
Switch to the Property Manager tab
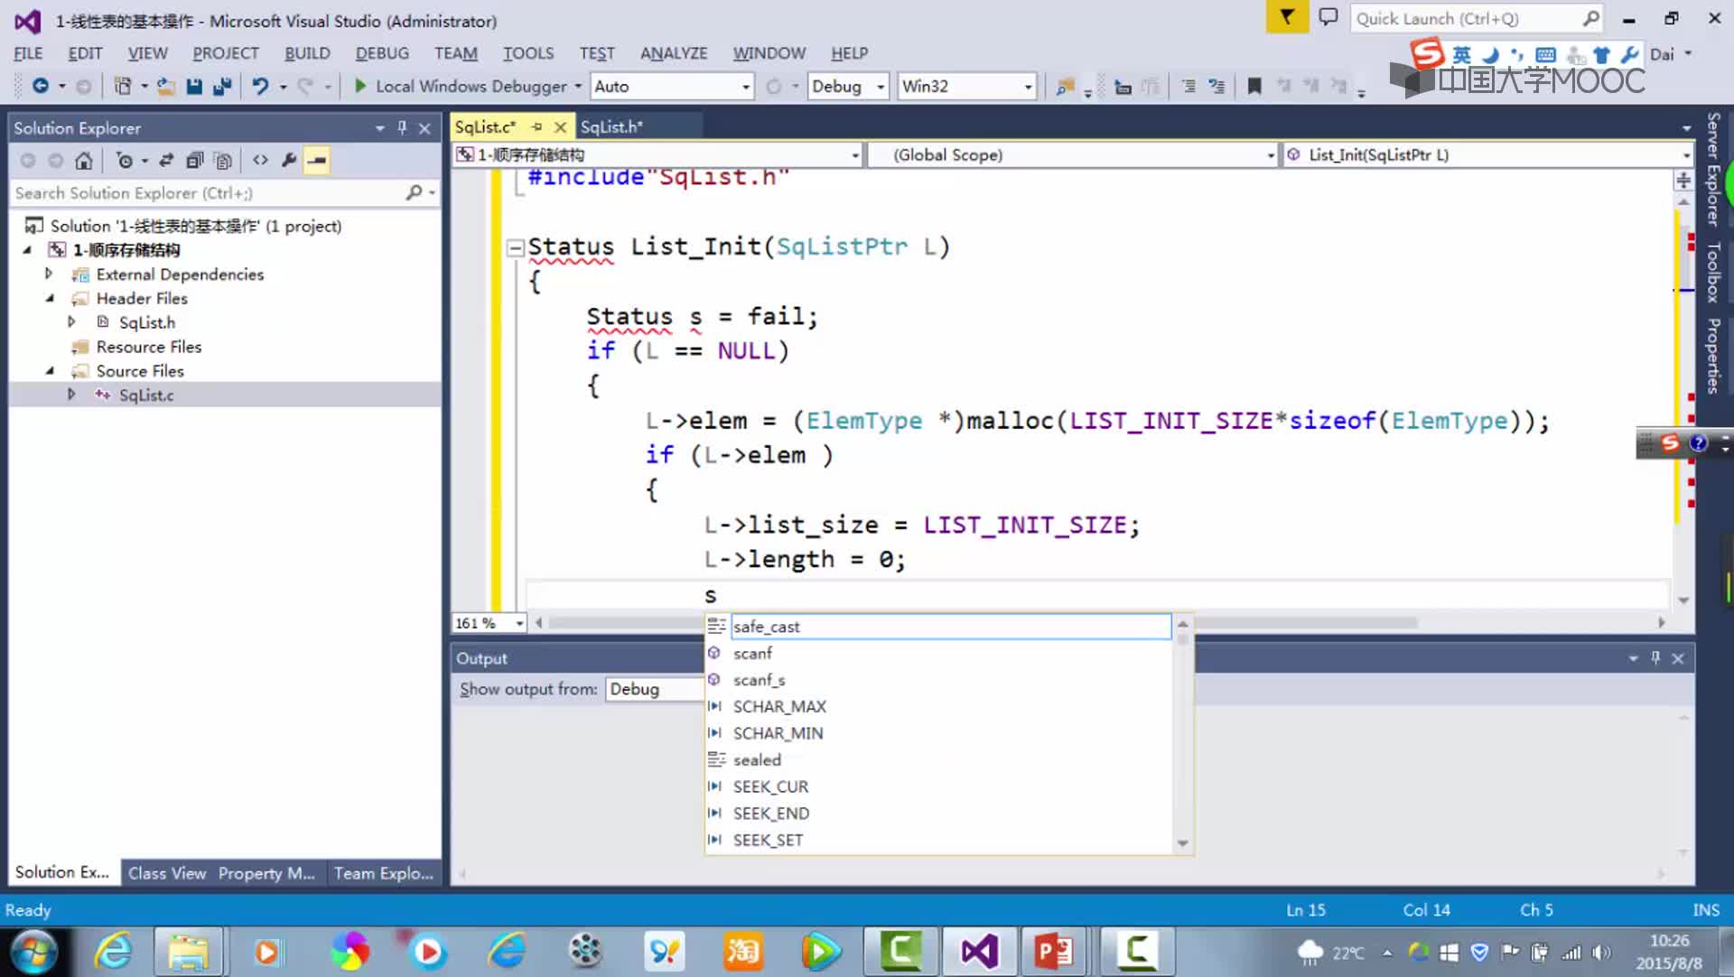click(x=266, y=873)
